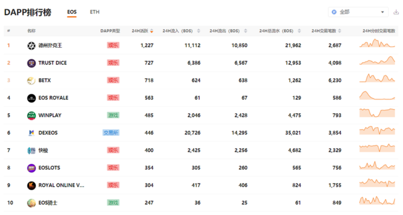Click the 35,021 total flow value
The width and height of the screenshot is (403, 215).
tap(293, 133)
